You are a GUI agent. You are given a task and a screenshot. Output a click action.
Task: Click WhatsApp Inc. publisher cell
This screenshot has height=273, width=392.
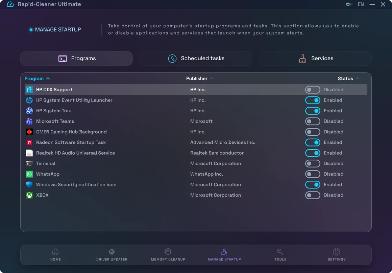click(206, 174)
